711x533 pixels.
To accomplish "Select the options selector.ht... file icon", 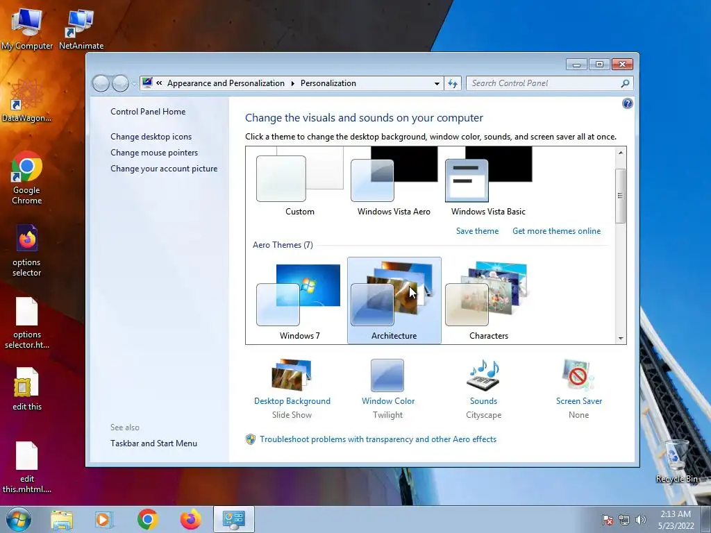I will [x=27, y=323].
